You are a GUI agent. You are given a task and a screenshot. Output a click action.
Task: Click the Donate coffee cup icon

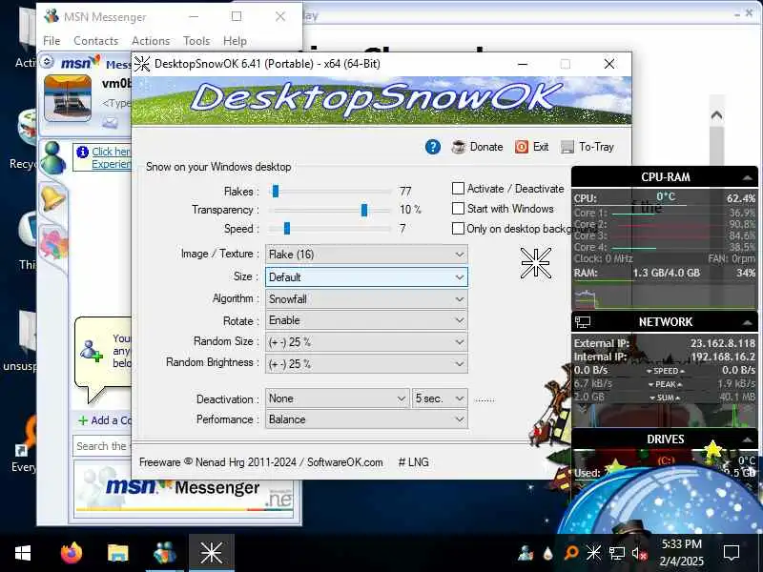(x=459, y=147)
